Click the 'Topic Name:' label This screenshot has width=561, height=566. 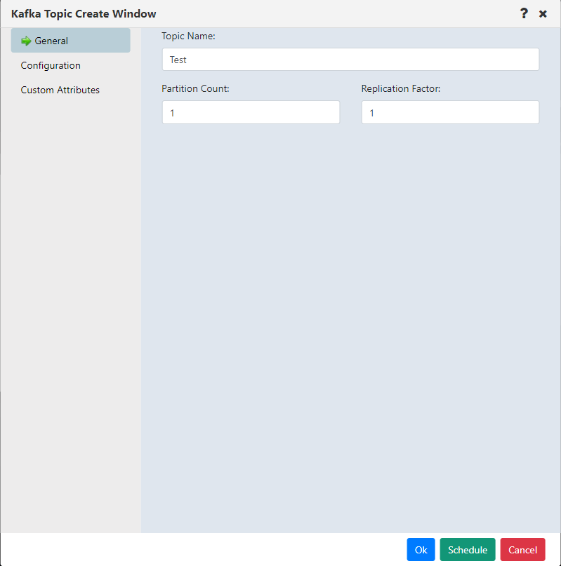tap(188, 36)
